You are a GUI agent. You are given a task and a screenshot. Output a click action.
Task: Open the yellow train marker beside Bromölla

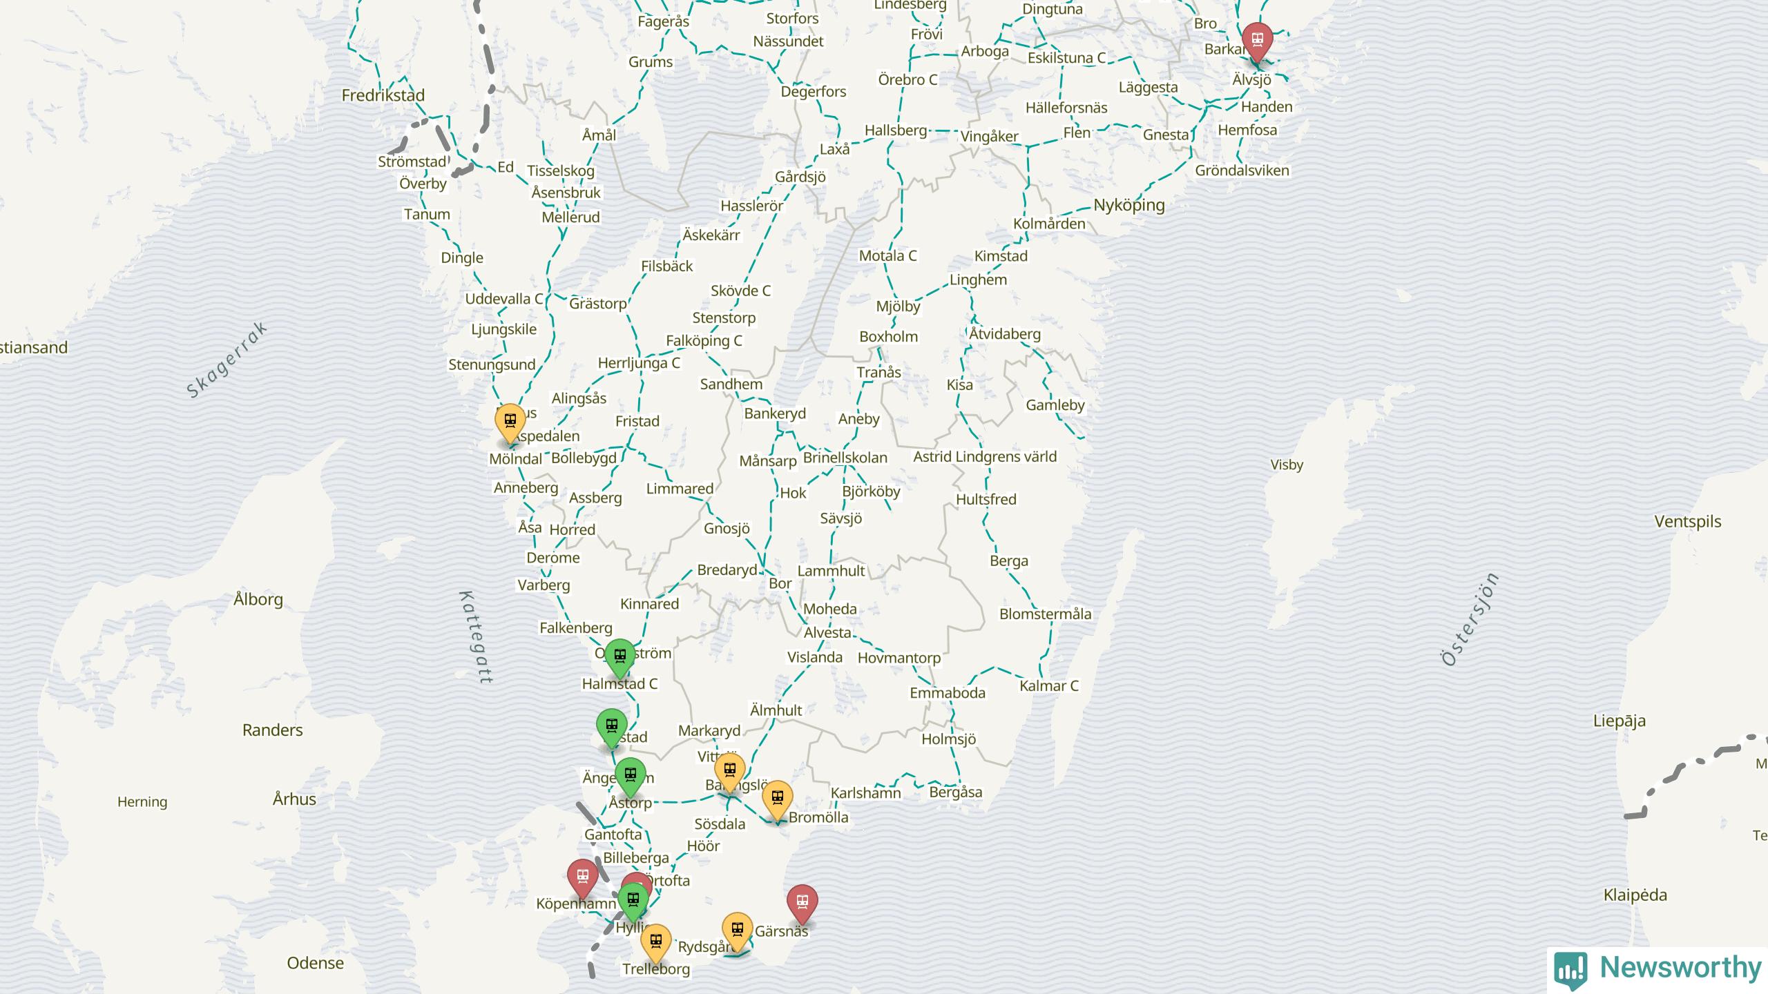[778, 799]
